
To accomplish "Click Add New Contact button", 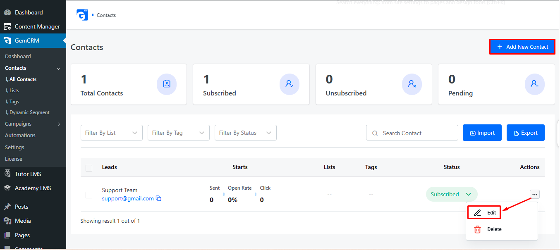I will point(522,47).
